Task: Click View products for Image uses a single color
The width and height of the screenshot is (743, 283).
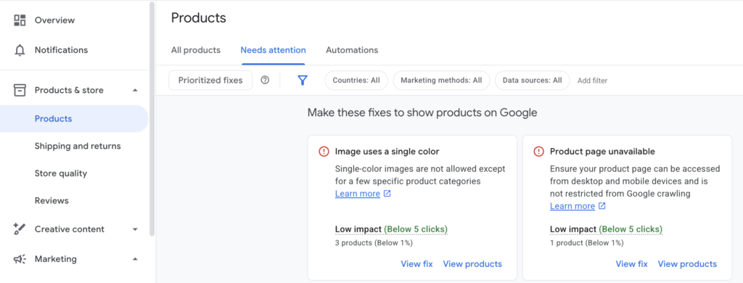Action: click(x=472, y=264)
